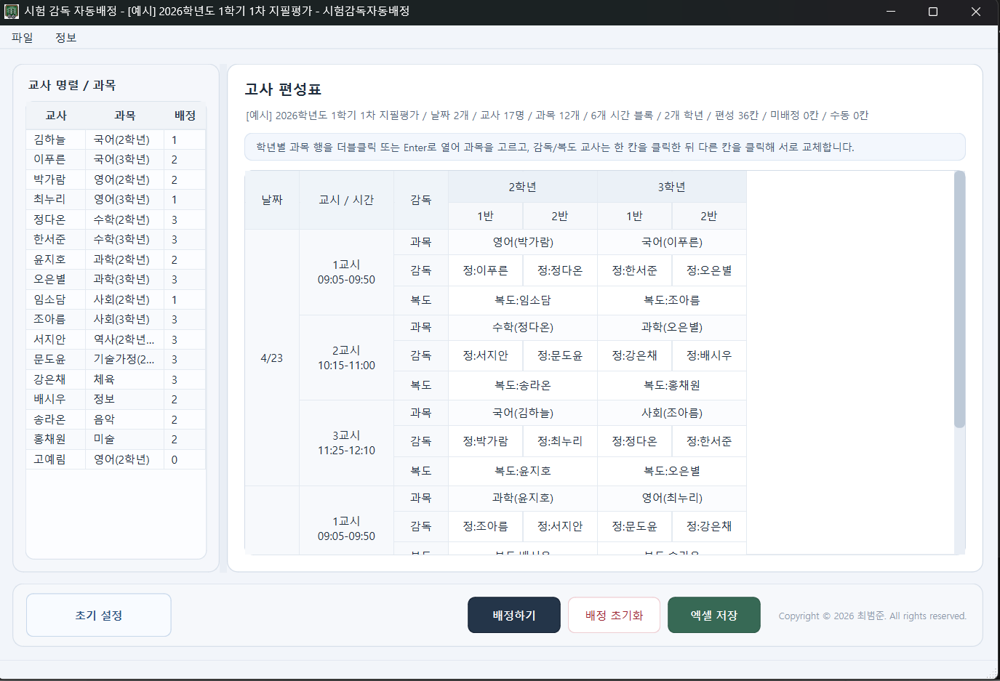Click proctor cell 정:이푸른
Screen dimensions: 1000x681
click(486, 270)
